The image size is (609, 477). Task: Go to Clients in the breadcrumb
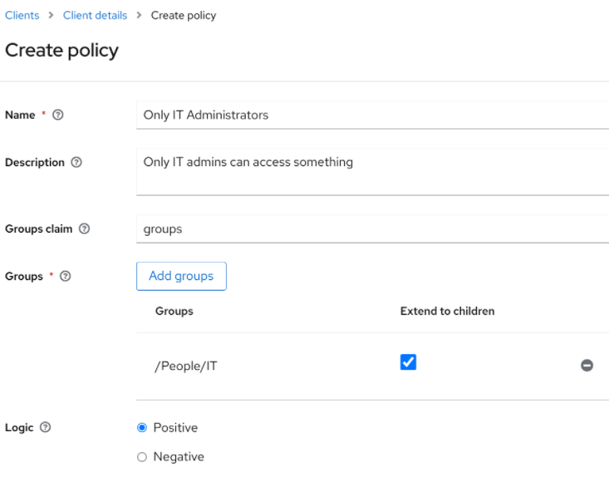click(22, 16)
